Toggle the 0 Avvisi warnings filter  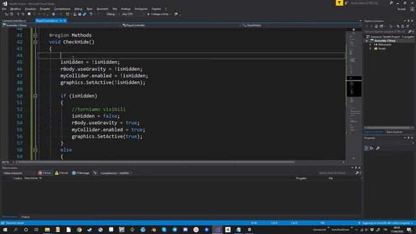point(62,173)
